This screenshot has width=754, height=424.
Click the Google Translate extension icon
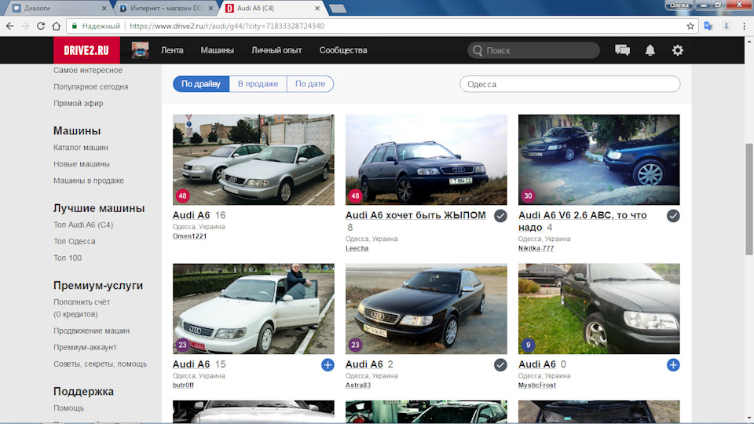[708, 26]
